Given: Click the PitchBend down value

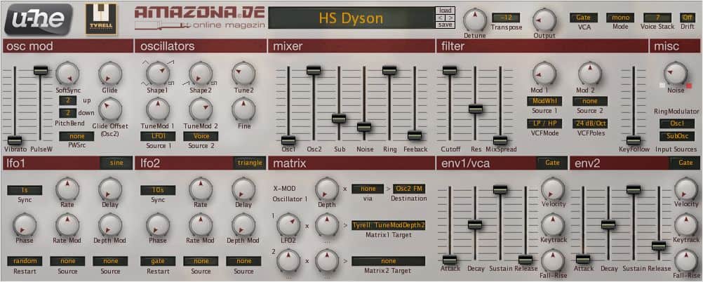Looking at the screenshot, I should point(67,113).
